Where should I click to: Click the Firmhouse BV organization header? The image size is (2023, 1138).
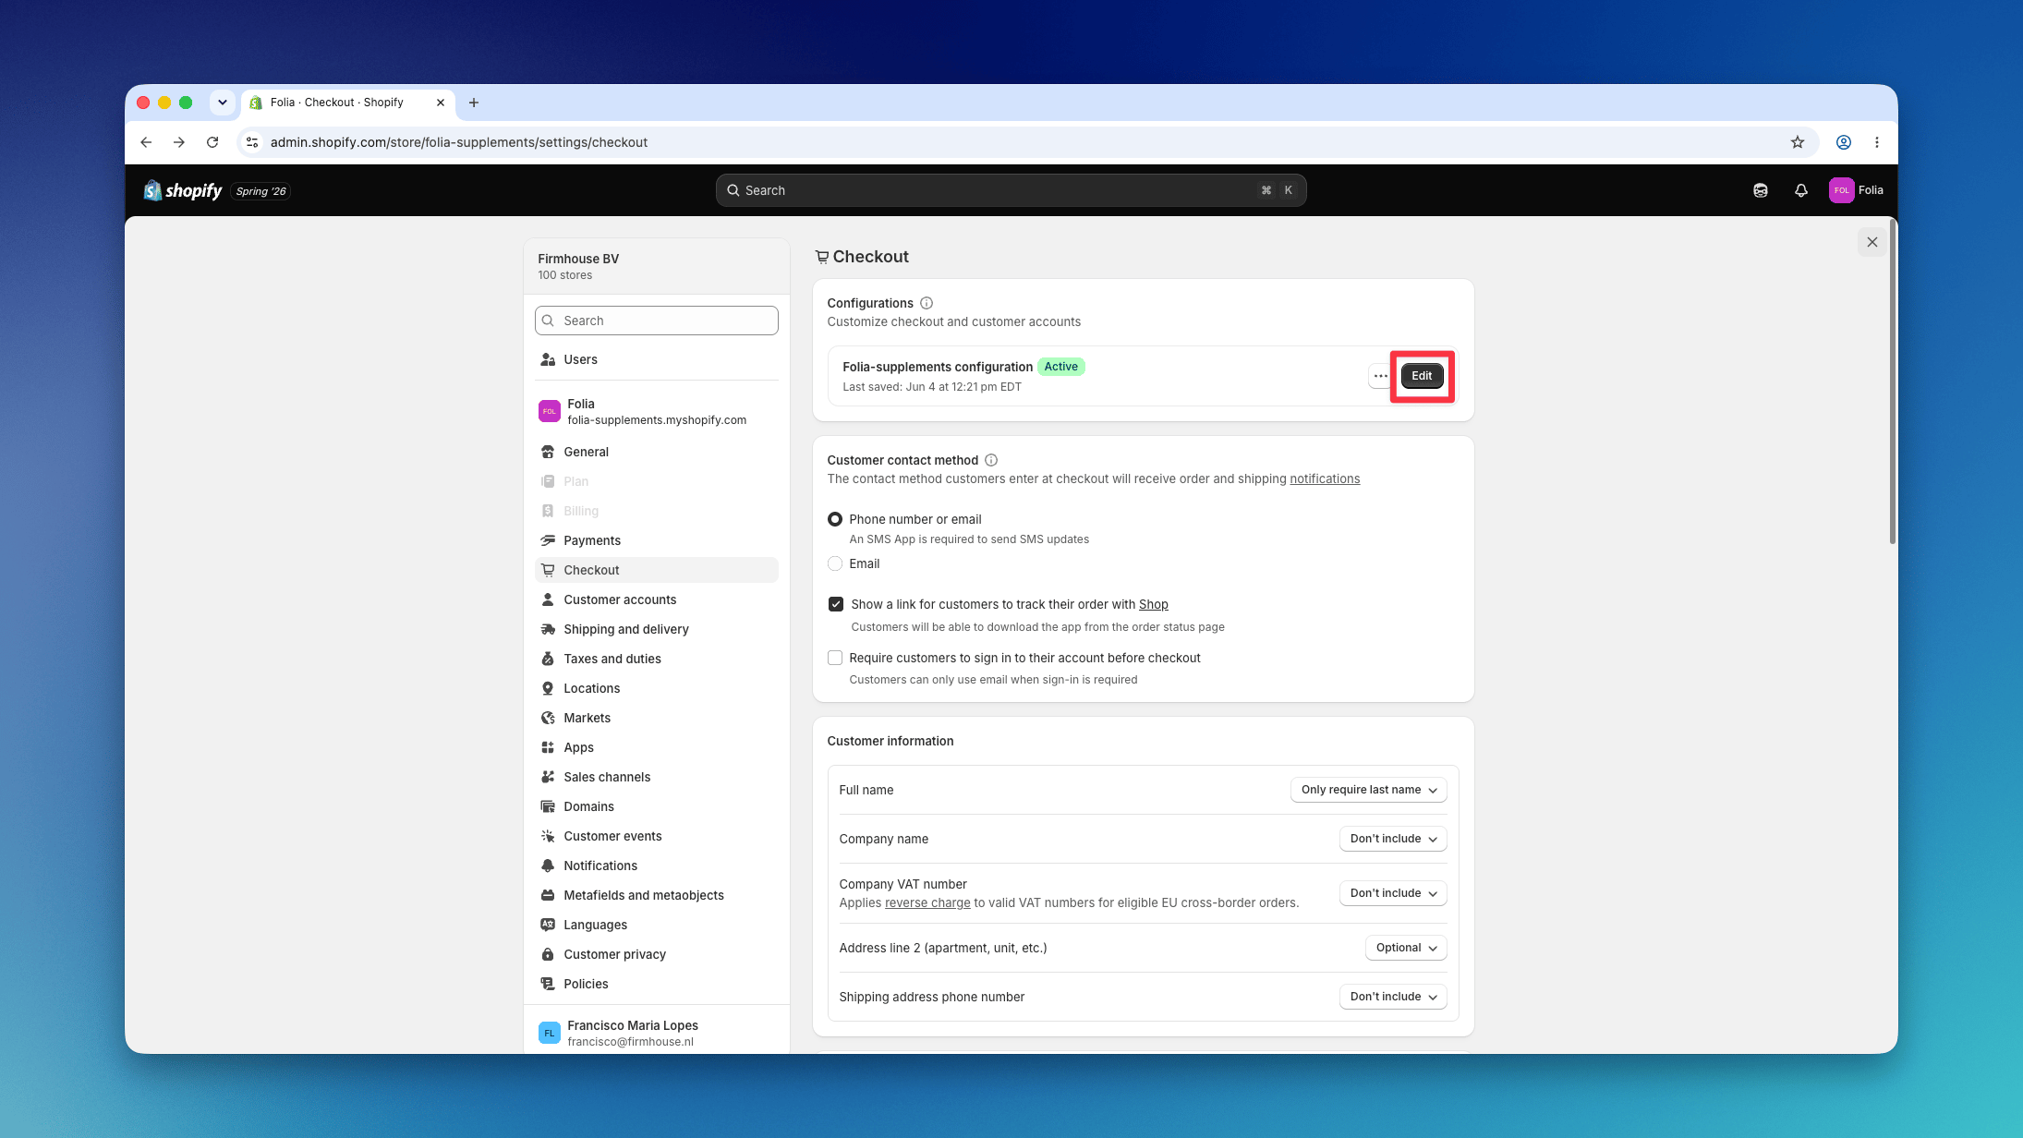[656, 266]
